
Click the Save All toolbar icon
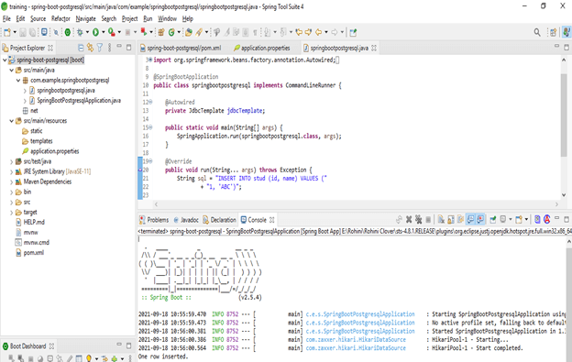[x=32, y=32]
